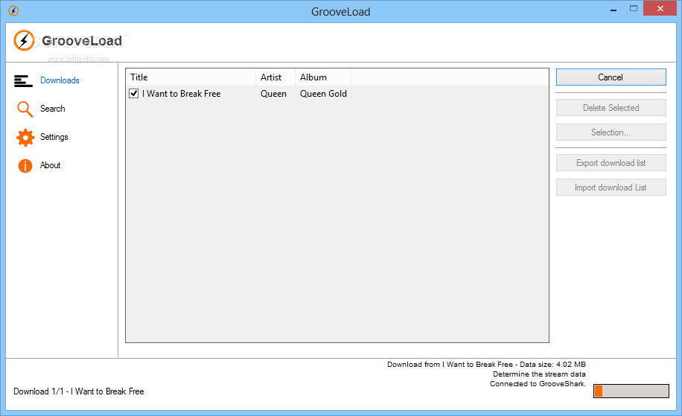
Task: Click the orange About info icon
Action: coord(25,166)
